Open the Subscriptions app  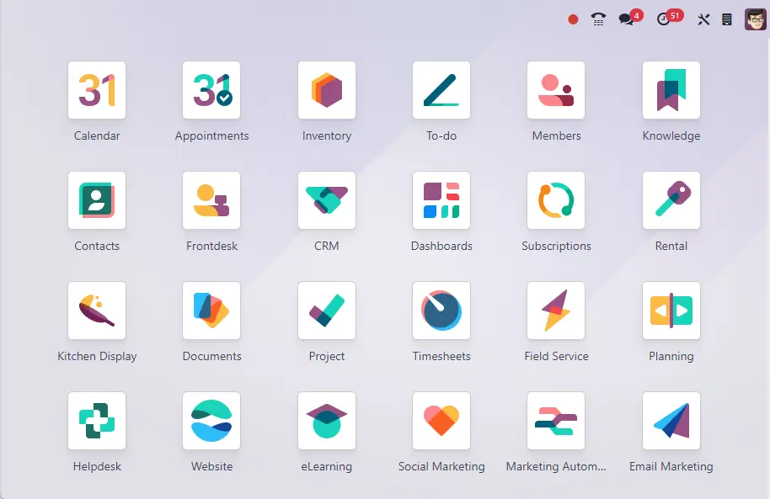(x=556, y=200)
